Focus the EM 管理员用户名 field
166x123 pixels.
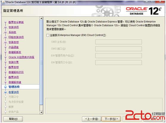pyautogui.click(x=118, y=56)
